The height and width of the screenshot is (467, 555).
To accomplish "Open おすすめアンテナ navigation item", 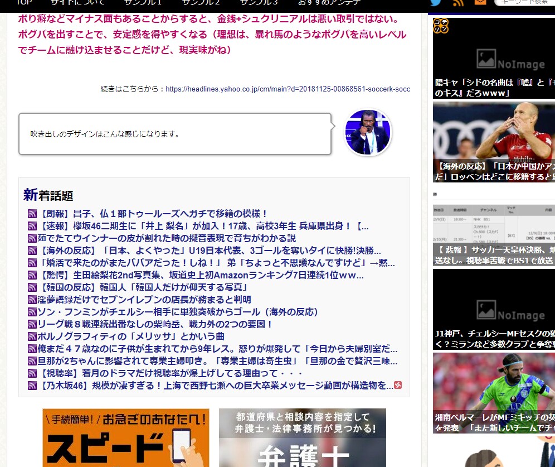I will 329,2.
